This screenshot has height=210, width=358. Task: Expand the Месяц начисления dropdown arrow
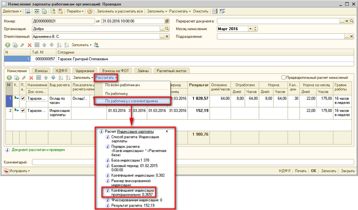(x=251, y=29)
